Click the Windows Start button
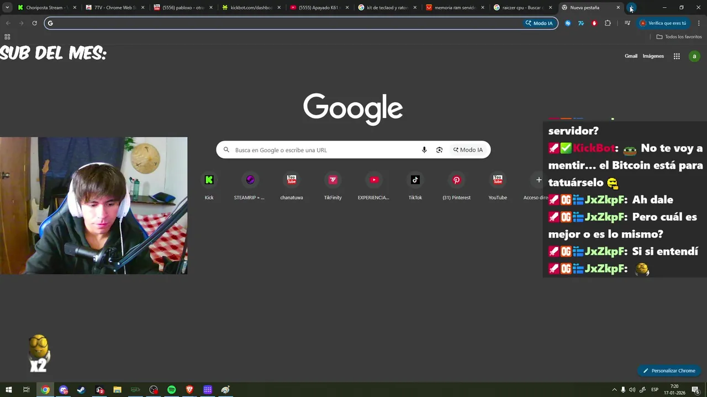Image resolution: width=707 pixels, height=397 pixels. pos(8,390)
